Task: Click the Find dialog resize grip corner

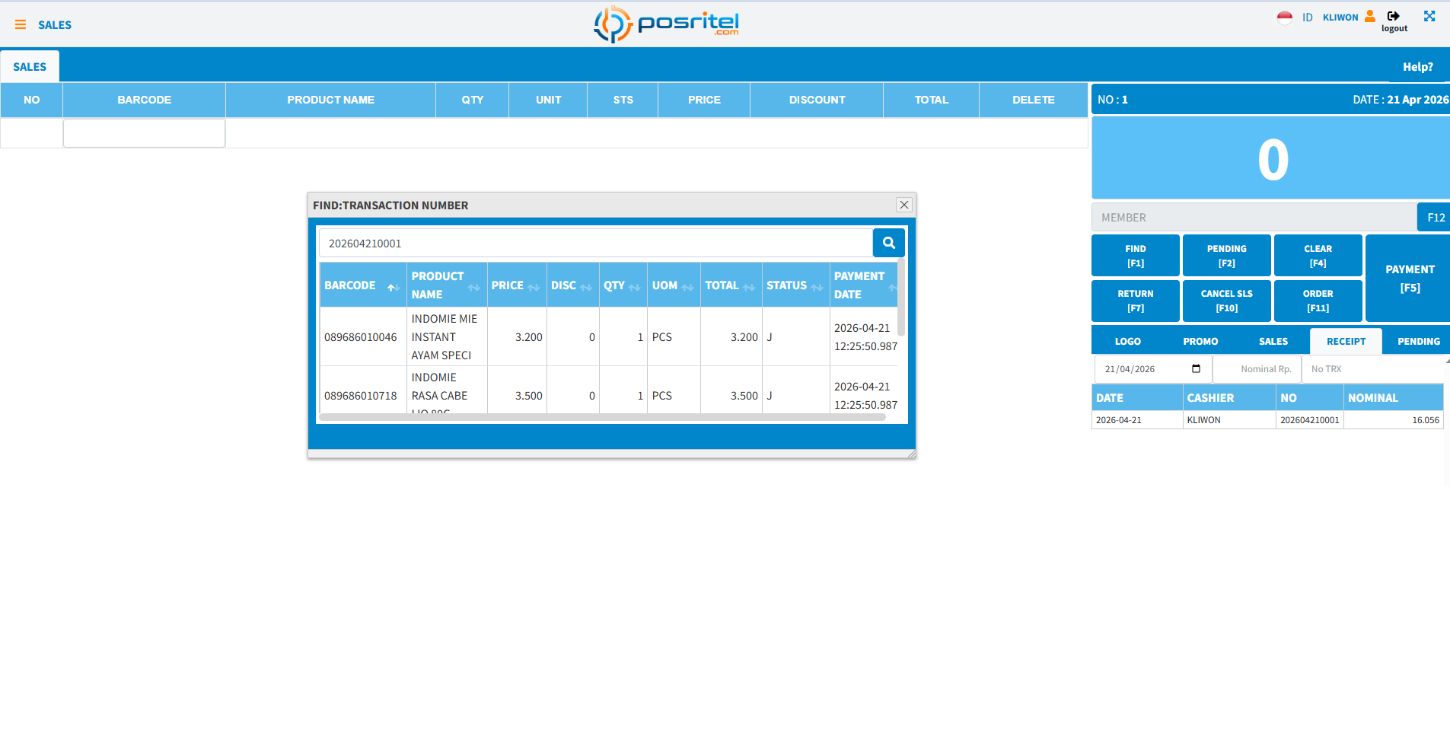Action: (x=911, y=454)
